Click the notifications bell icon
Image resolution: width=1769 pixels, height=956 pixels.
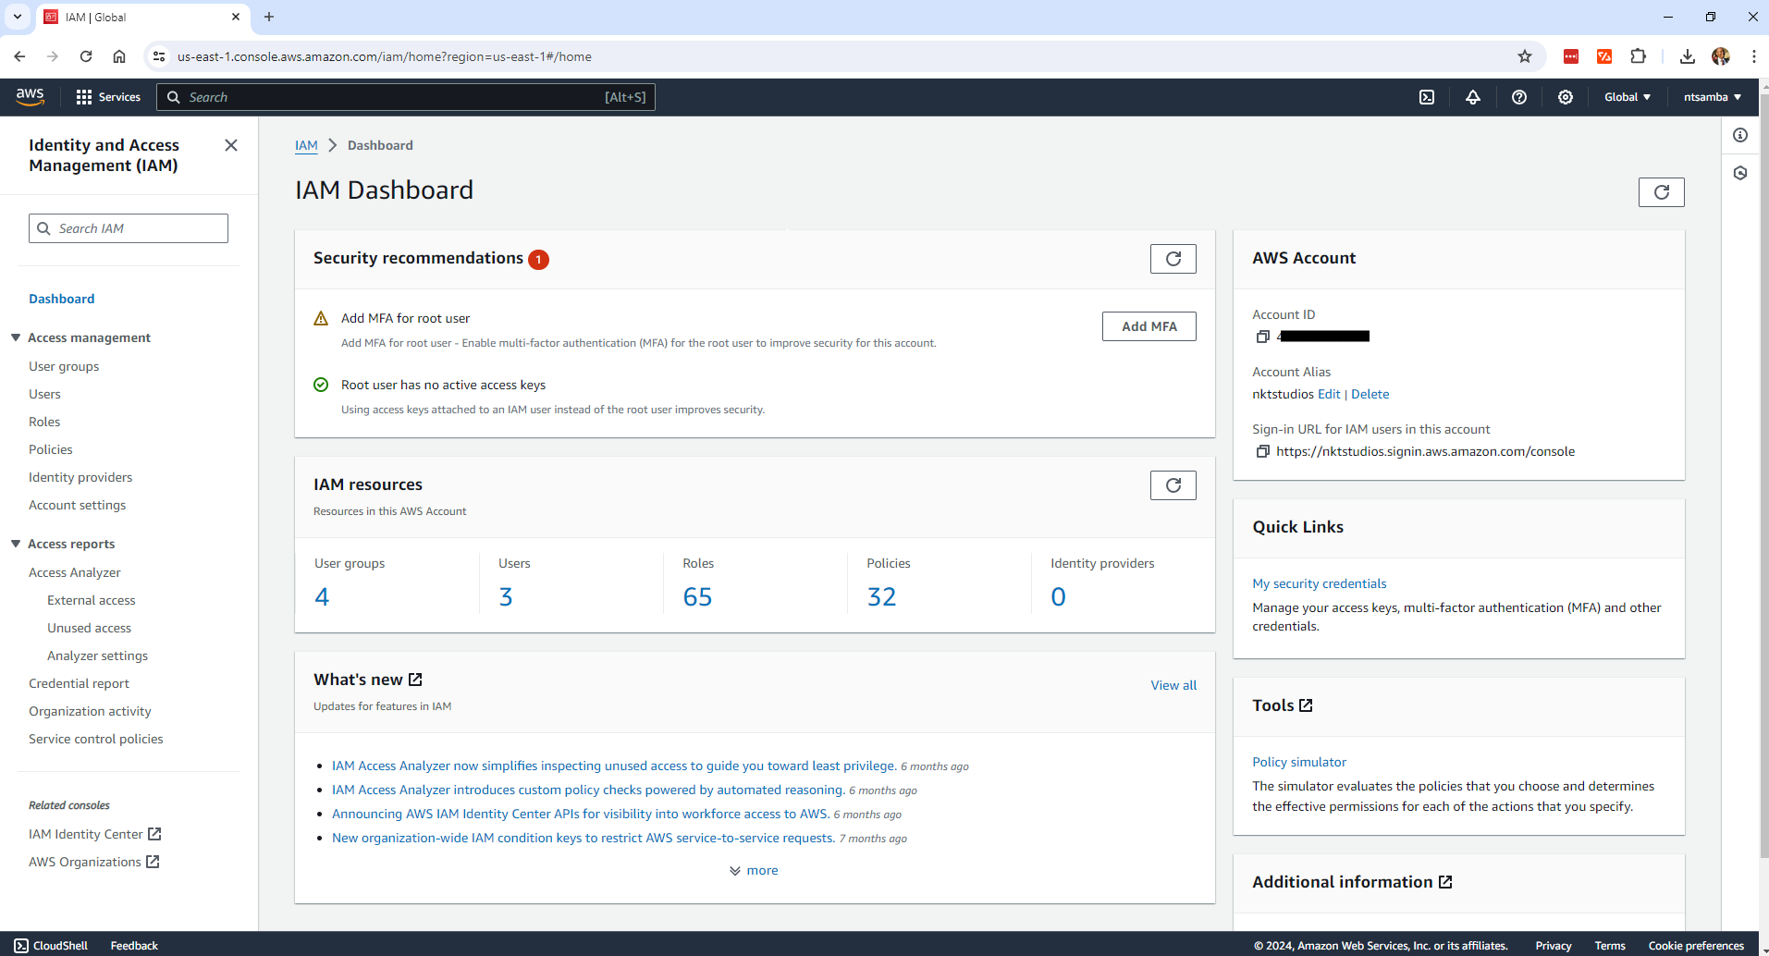[x=1473, y=97]
